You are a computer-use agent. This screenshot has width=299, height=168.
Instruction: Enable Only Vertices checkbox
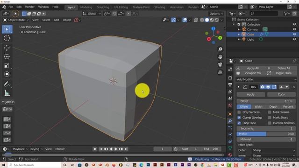point(239,112)
